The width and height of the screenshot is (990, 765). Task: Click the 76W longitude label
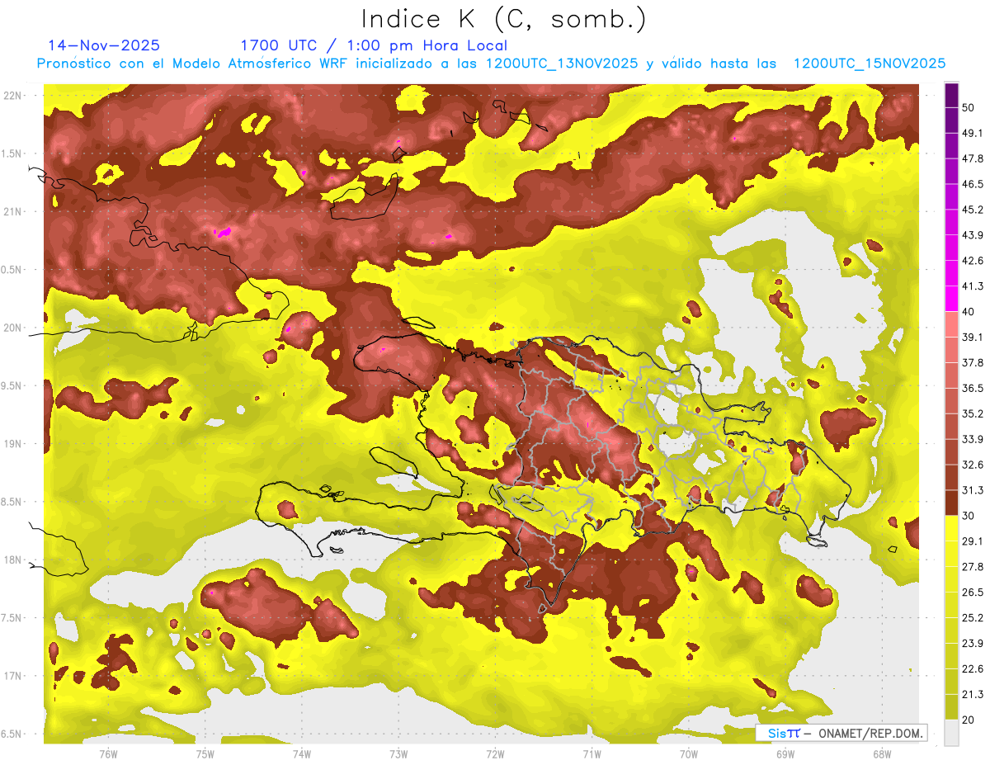pyautogui.click(x=108, y=754)
